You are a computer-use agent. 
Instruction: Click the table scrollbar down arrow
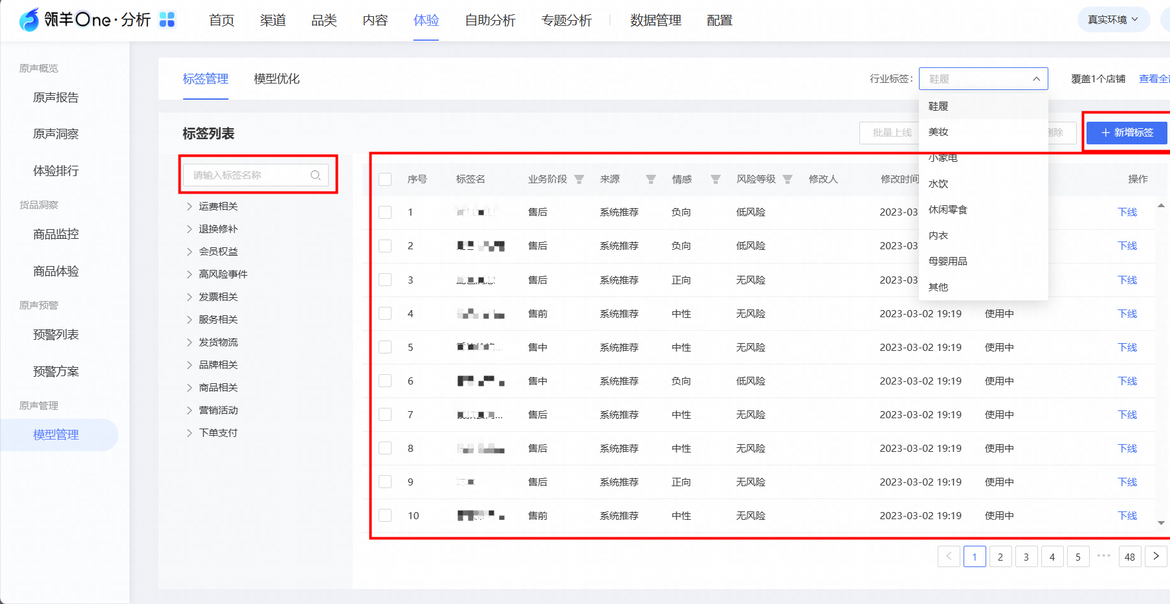pos(1161,523)
